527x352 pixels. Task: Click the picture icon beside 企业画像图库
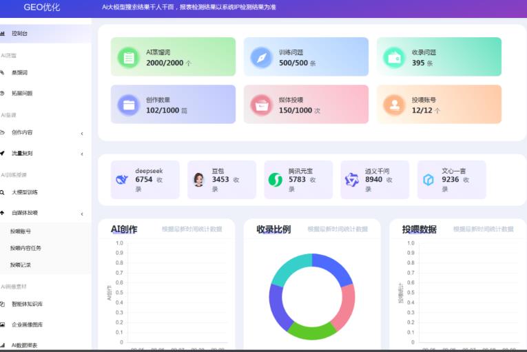pyautogui.click(x=2, y=324)
